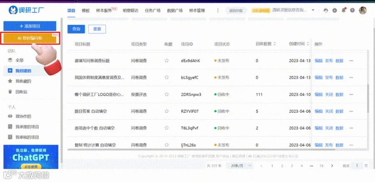Screen dimensions: 375x182
Task: Click the customer service headset icon
Action: click(x=326, y=10)
